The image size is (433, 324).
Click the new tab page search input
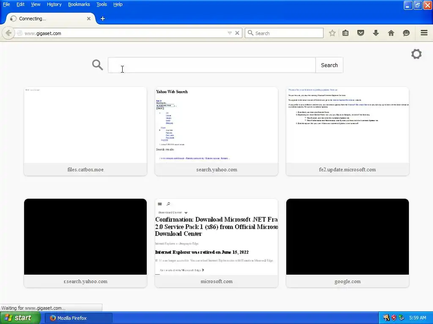[x=212, y=65]
